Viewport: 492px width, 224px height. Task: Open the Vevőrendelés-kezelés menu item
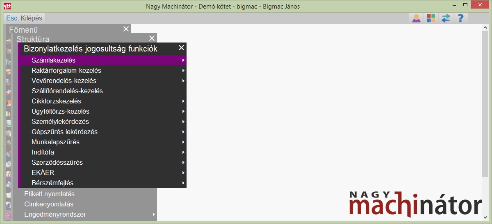click(102, 81)
